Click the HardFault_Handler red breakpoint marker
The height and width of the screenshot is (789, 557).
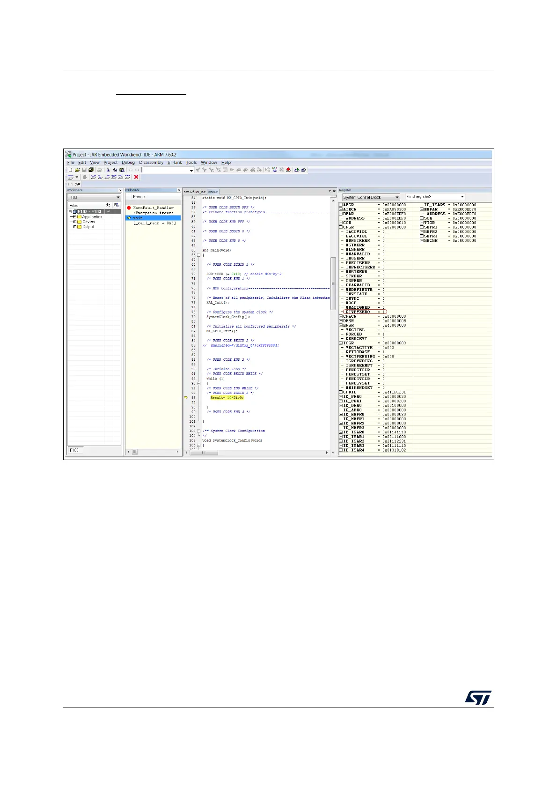click(x=129, y=208)
